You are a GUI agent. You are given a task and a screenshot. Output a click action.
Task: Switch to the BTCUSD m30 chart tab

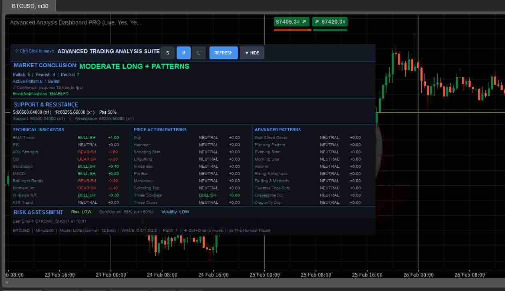pyautogui.click(x=28, y=6)
